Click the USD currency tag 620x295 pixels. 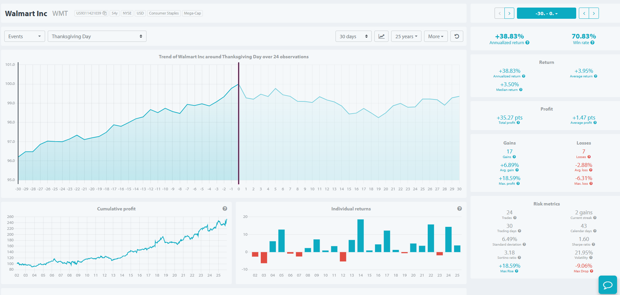(x=140, y=13)
